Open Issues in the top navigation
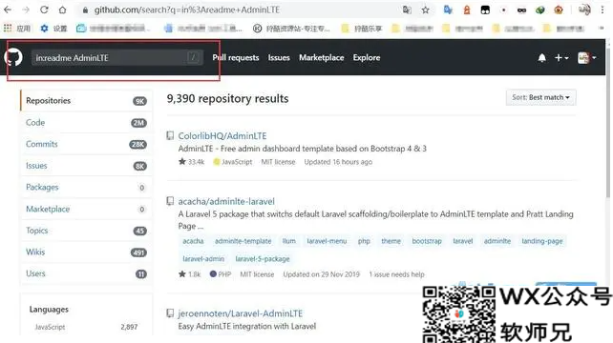Viewport: 613px width, 343px height. tap(279, 57)
